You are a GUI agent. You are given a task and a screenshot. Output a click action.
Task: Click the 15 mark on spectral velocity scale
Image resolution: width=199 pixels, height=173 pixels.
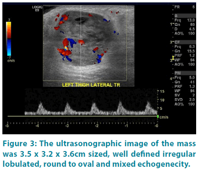[162, 91]
